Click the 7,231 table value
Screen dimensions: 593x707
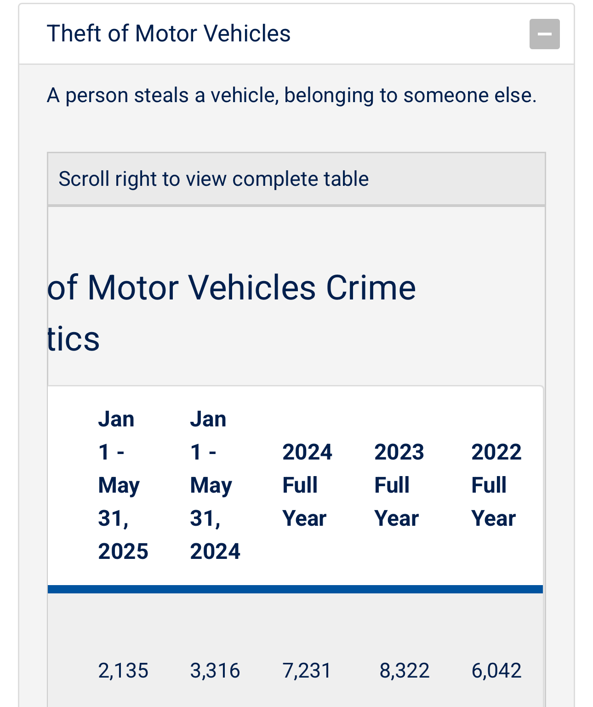click(x=307, y=671)
